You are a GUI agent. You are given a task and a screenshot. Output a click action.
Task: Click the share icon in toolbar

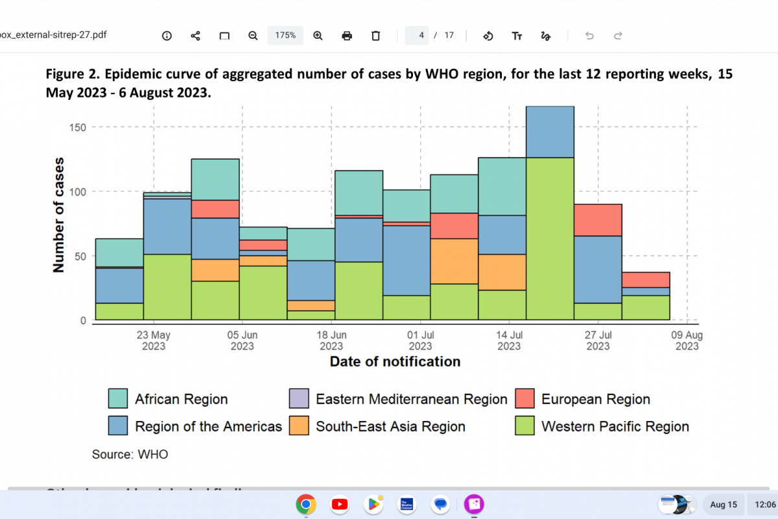(195, 36)
